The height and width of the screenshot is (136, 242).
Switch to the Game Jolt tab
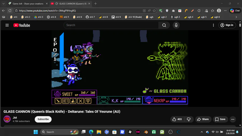tap(28, 3)
